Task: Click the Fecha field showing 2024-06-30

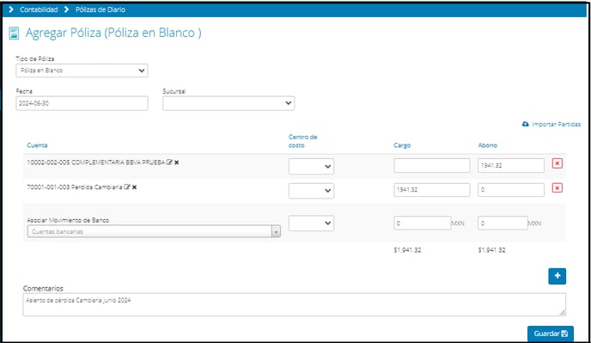Action: point(82,103)
